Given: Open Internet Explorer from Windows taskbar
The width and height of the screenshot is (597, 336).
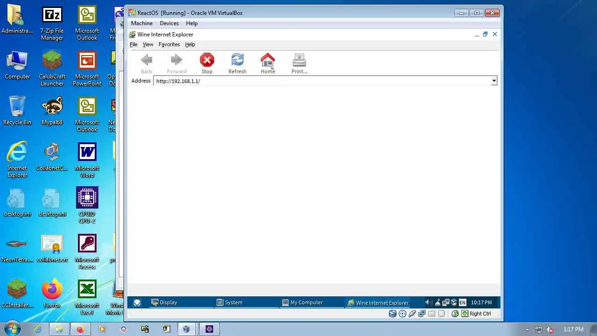Looking at the screenshot, I should (x=38, y=329).
